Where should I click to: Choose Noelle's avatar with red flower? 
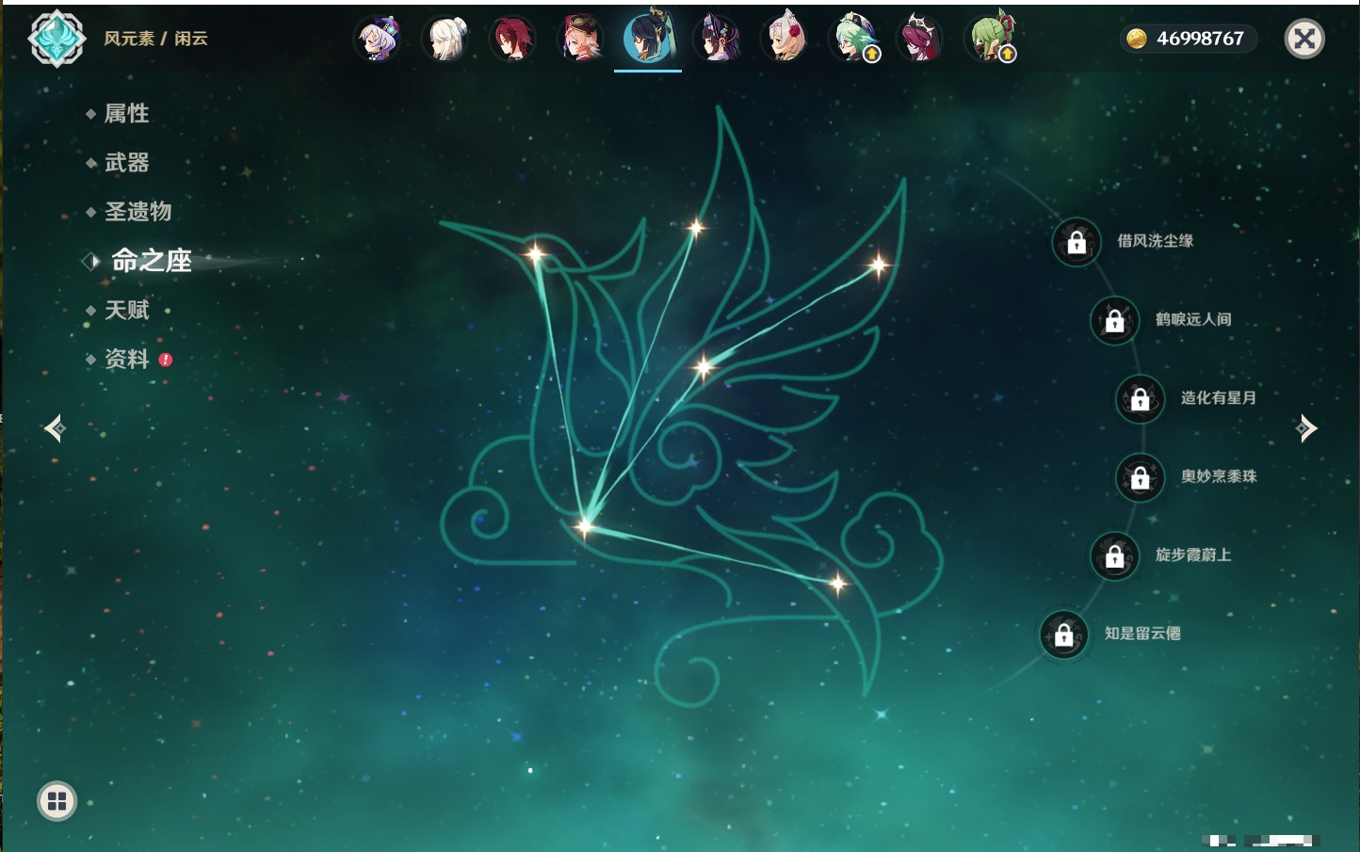[784, 39]
